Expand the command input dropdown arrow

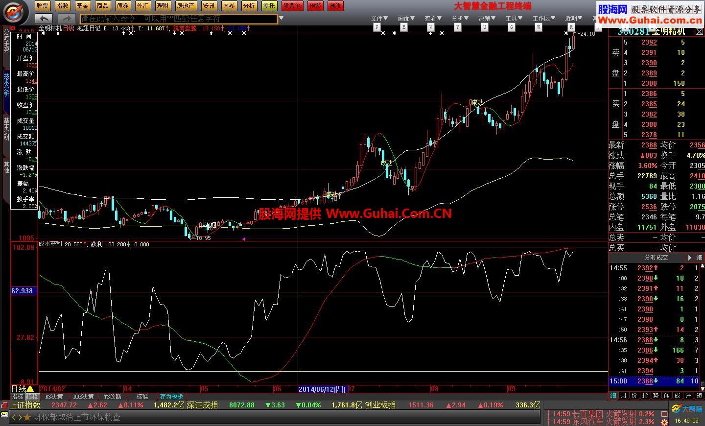coord(281,19)
